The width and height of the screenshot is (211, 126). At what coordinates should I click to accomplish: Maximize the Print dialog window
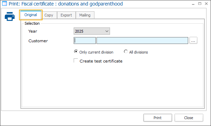pos(200,4)
